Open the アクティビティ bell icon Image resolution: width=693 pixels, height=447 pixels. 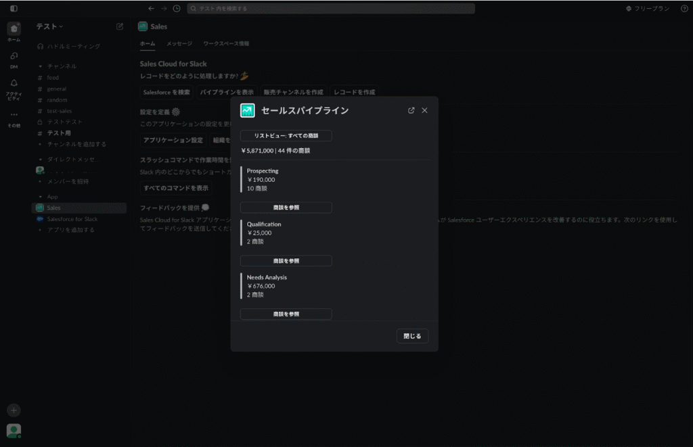pyautogui.click(x=14, y=86)
